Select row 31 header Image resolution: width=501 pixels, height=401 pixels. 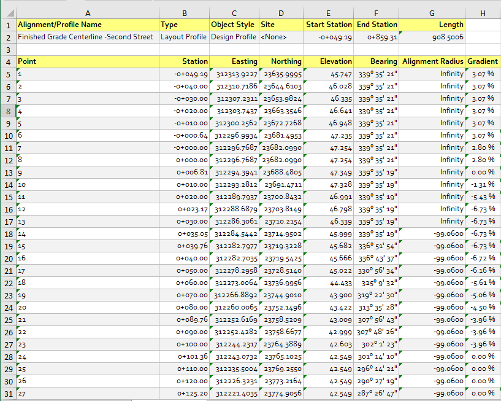pyautogui.click(x=9, y=394)
